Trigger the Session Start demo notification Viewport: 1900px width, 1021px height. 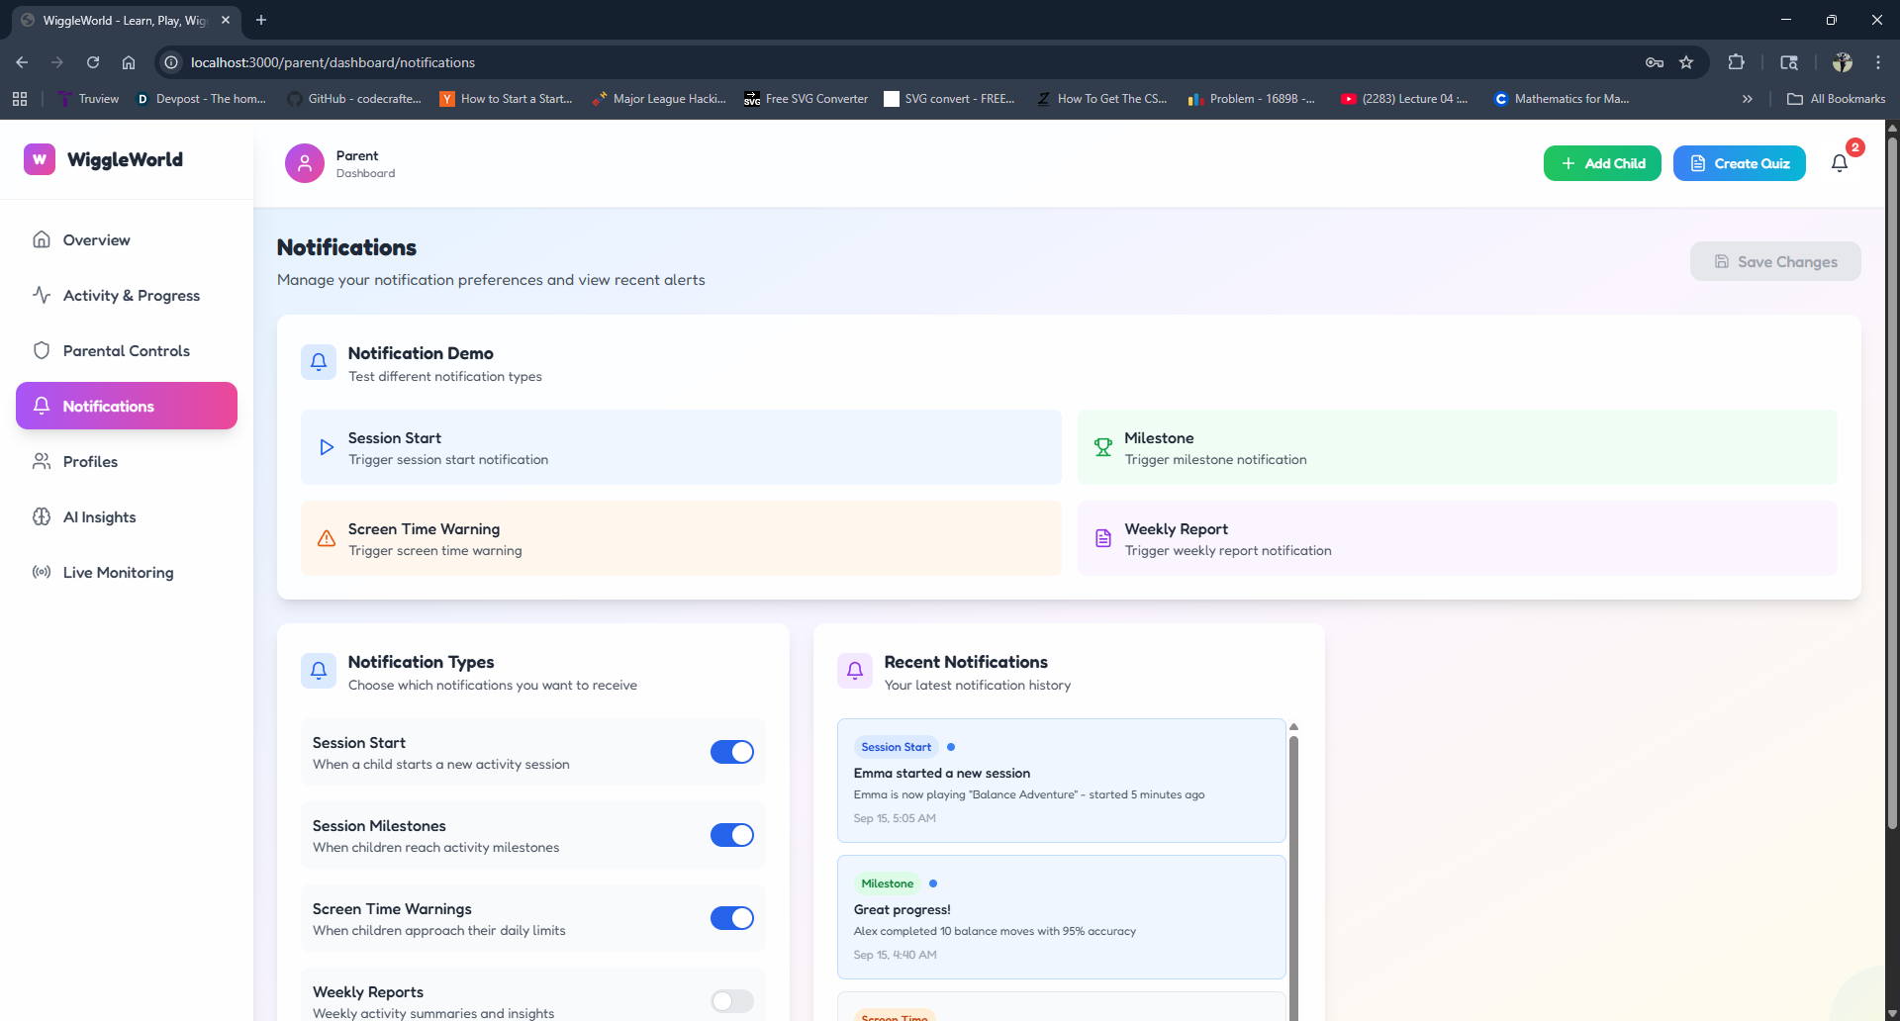(x=681, y=447)
